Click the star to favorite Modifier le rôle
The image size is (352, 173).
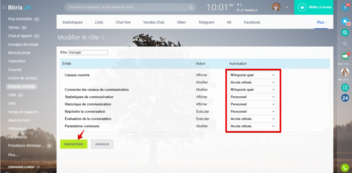(x=103, y=37)
